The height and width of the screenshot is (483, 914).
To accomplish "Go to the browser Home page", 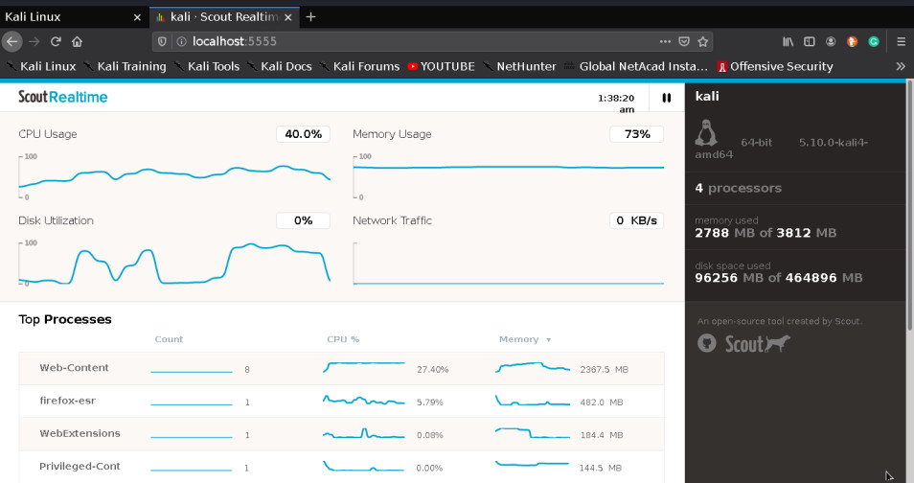I will [77, 41].
